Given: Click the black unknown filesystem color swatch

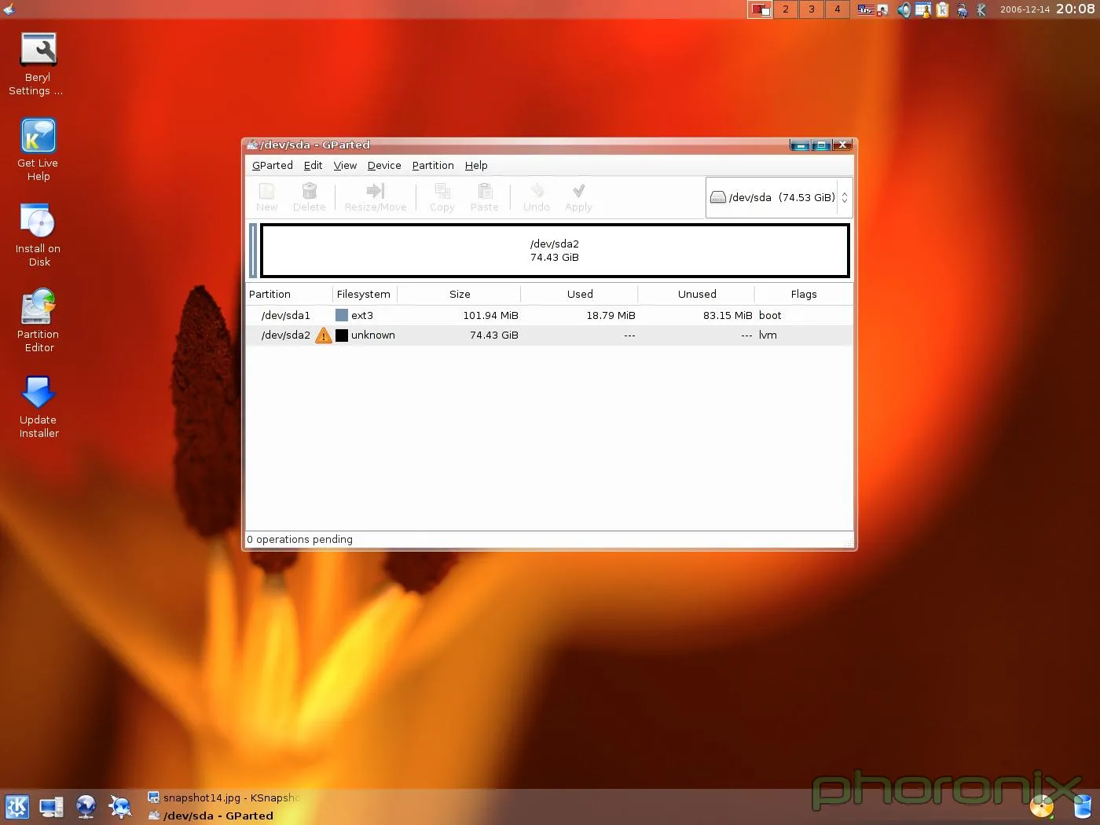Looking at the screenshot, I should [x=342, y=335].
